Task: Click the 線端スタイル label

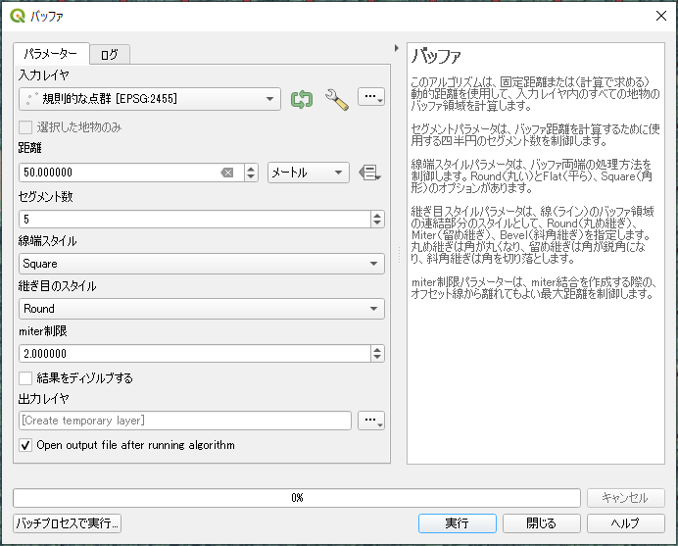Action: (48, 241)
